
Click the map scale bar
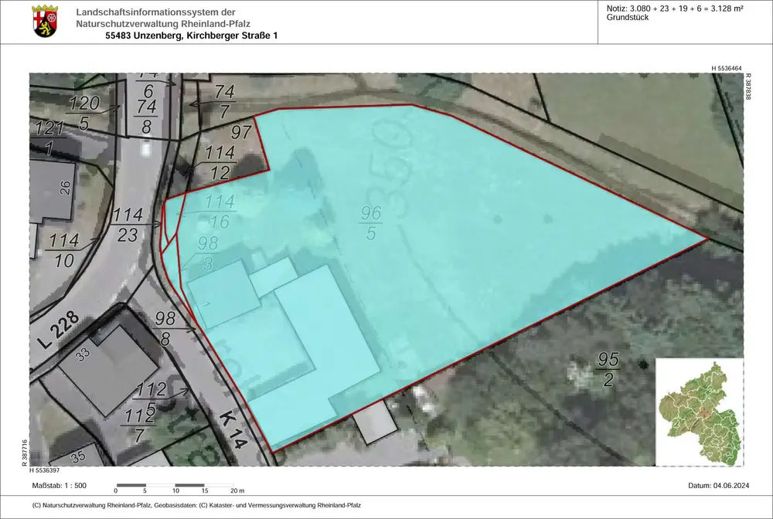click(x=177, y=489)
